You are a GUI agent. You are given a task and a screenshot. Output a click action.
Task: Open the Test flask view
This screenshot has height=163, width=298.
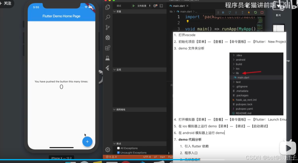[108, 58]
